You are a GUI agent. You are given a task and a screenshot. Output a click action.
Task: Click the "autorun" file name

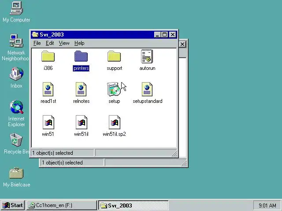pos(147,68)
